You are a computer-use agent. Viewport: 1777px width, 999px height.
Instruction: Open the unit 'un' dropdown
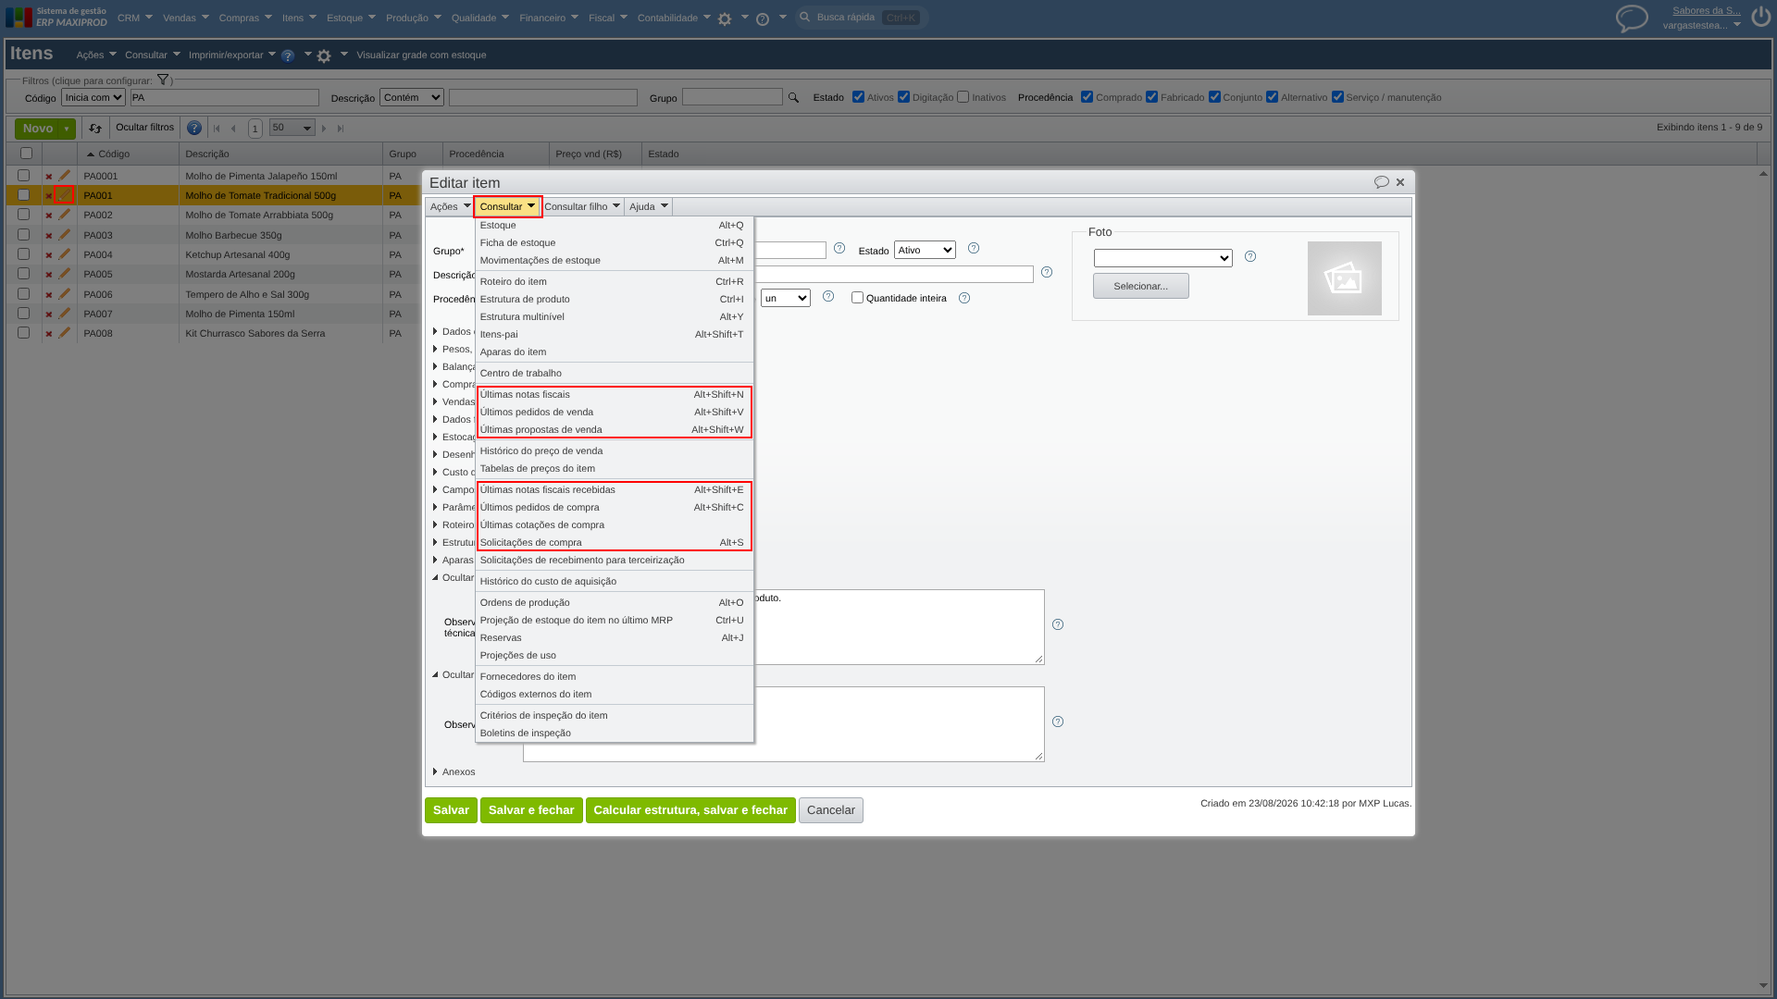tap(786, 298)
